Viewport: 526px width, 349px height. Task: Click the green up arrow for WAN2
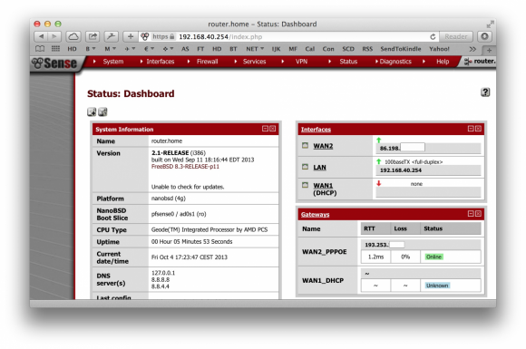point(379,141)
